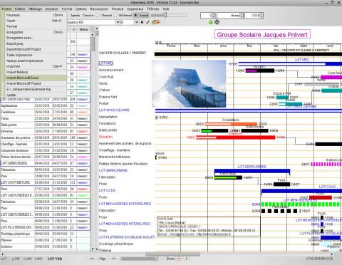Open the color palette brush icon

(x=156, y=22)
